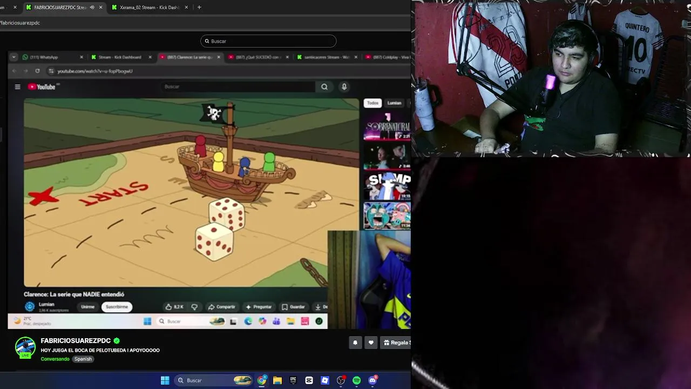Open a new browser tab with plus icon
The width and height of the screenshot is (691, 389).
(x=199, y=8)
